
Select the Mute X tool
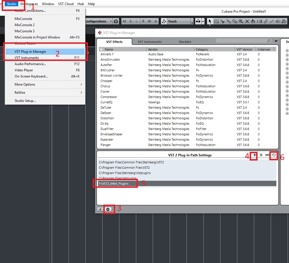(x=247, y=21)
